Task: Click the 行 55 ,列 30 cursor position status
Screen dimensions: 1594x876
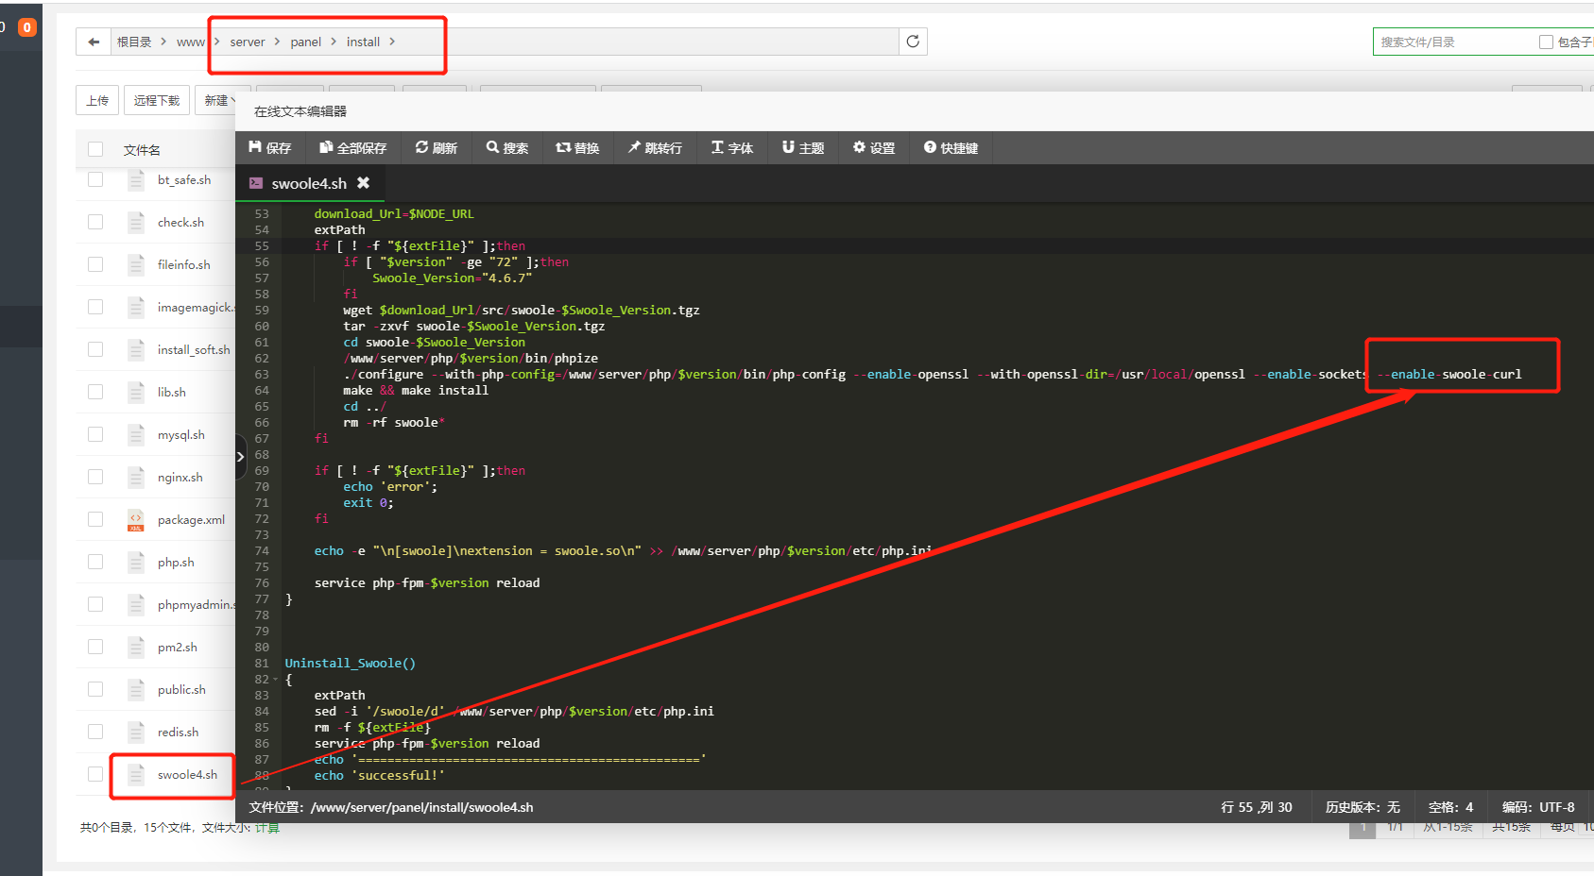Action: [1257, 807]
